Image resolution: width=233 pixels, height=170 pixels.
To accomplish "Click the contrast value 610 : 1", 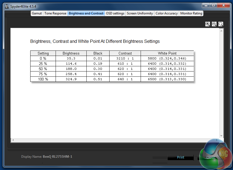I will coord(125,64).
